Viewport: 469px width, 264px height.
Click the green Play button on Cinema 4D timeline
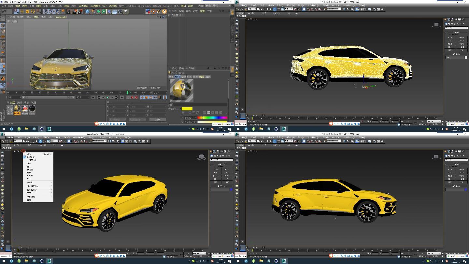pos(107,97)
